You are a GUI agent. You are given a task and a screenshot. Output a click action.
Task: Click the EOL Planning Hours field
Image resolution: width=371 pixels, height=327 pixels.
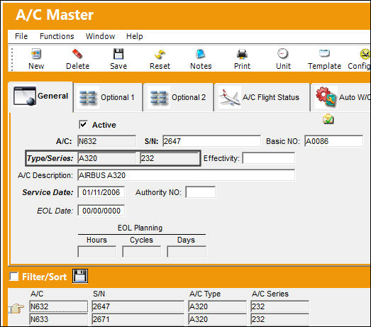click(97, 252)
